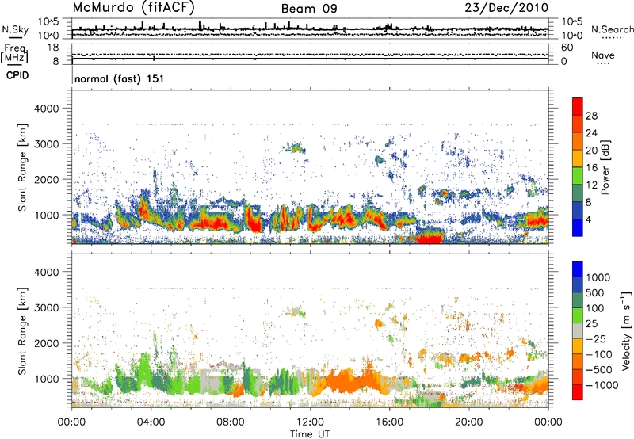Click the "−100" tick on Velocity colorbar
Image resolution: width=634 pixels, height=439 pixels.
(x=598, y=354)
